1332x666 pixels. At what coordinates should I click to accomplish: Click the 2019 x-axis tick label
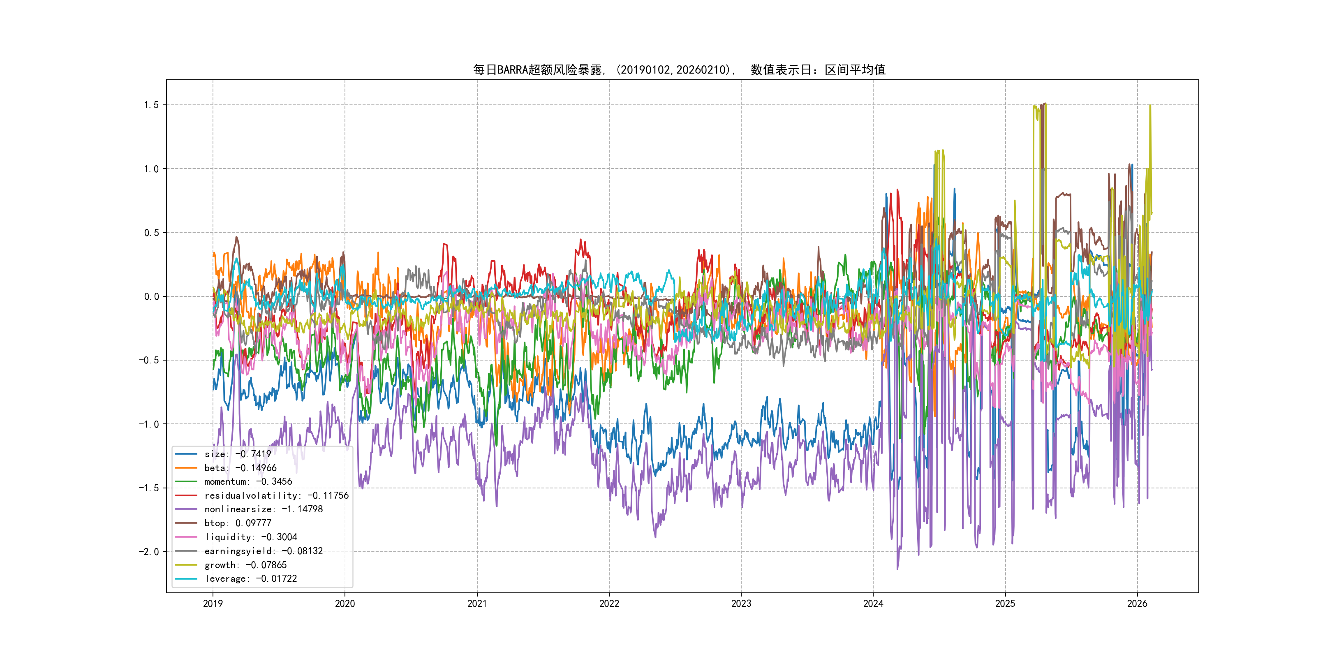(213, 604)
